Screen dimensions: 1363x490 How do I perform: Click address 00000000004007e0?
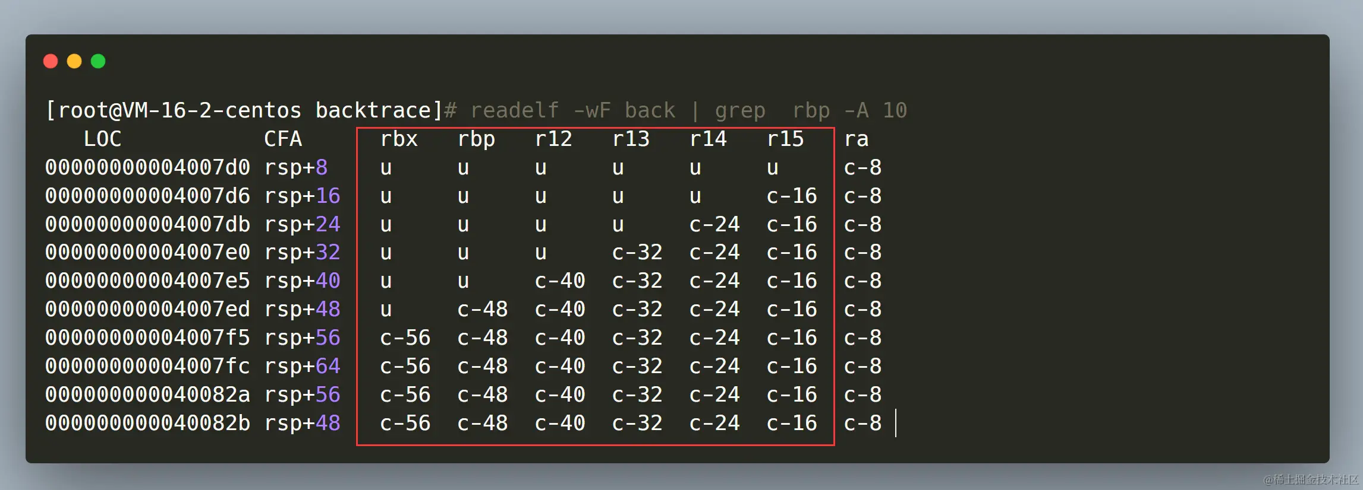click(x=147, y=252)
